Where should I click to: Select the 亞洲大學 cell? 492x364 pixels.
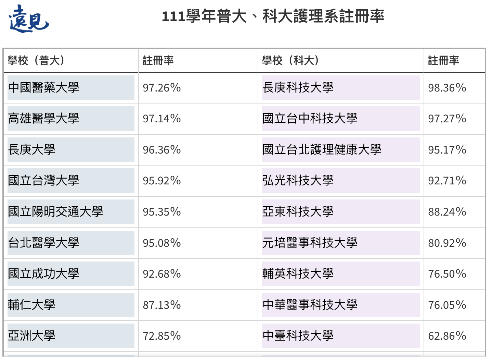click(x=71, y=336)
